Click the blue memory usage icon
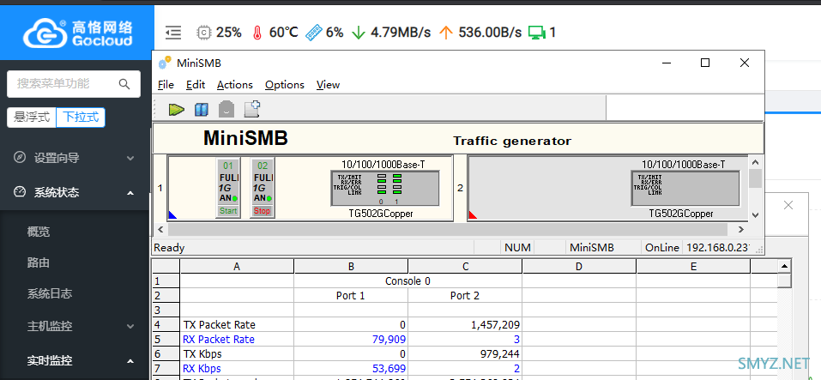Image resolution: width=821 pixels, height=380 pixels. pyautogui.click(x=313, y=33)
